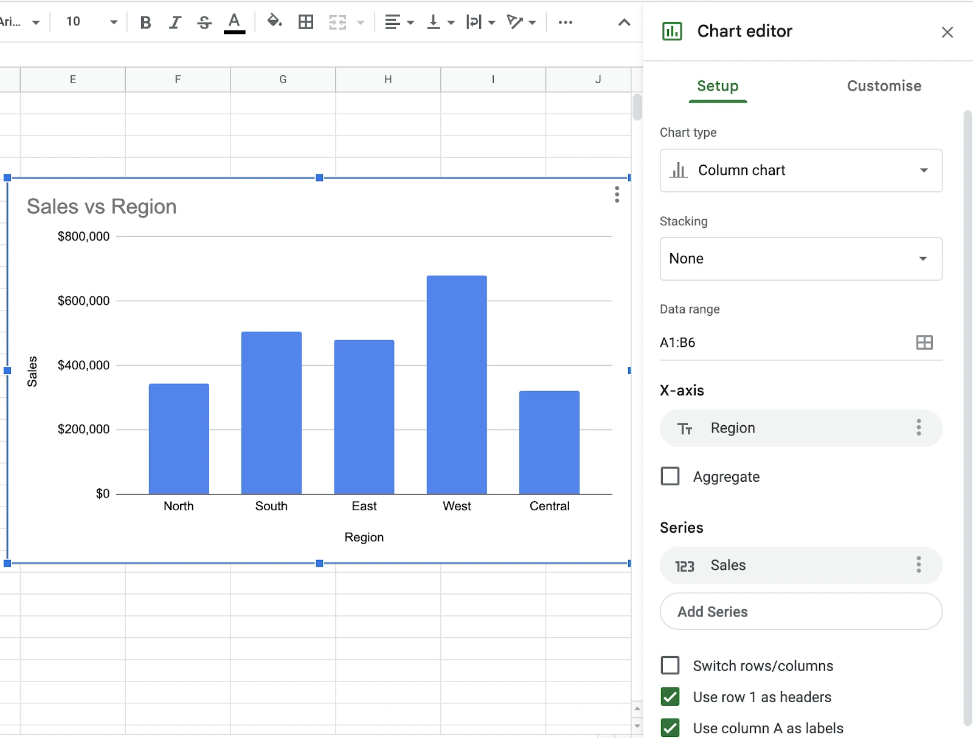Select the Sales vertical axis title
The height and width of the screenshot is (738, 973).
click(x=32, y=372)
